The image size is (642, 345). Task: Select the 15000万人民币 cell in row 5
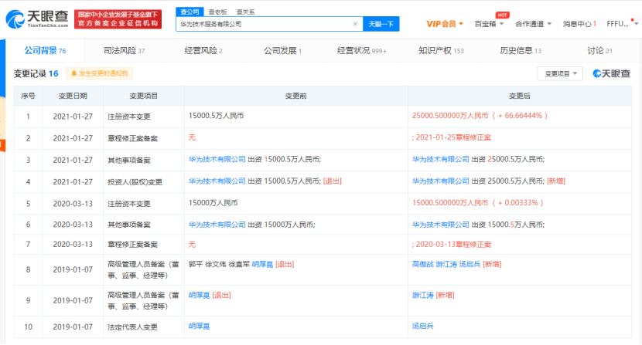point(213,203)
